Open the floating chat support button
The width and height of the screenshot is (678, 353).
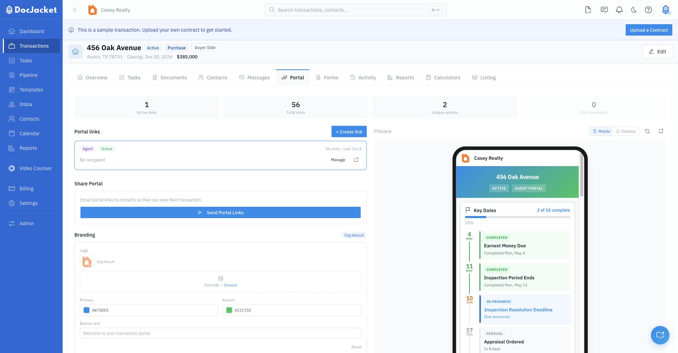pos(660,335)
